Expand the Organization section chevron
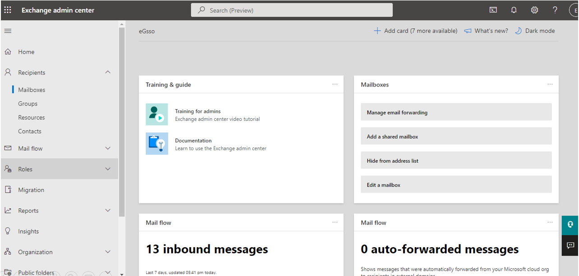Image resolution: width=579 pixels, height=276 pixels. [108, 252]
